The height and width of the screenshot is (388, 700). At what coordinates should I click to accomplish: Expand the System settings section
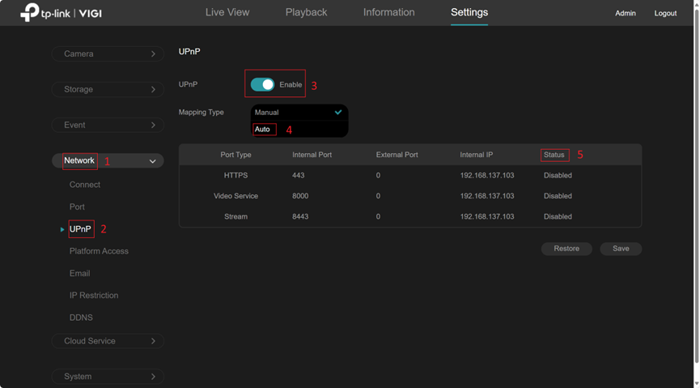[x=108, y=377]
